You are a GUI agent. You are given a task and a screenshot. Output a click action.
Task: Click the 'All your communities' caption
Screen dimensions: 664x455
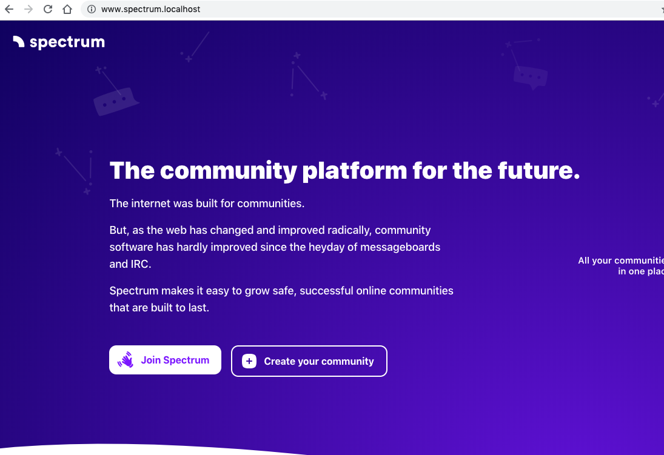pyautogui.click(x=621, y=266)
